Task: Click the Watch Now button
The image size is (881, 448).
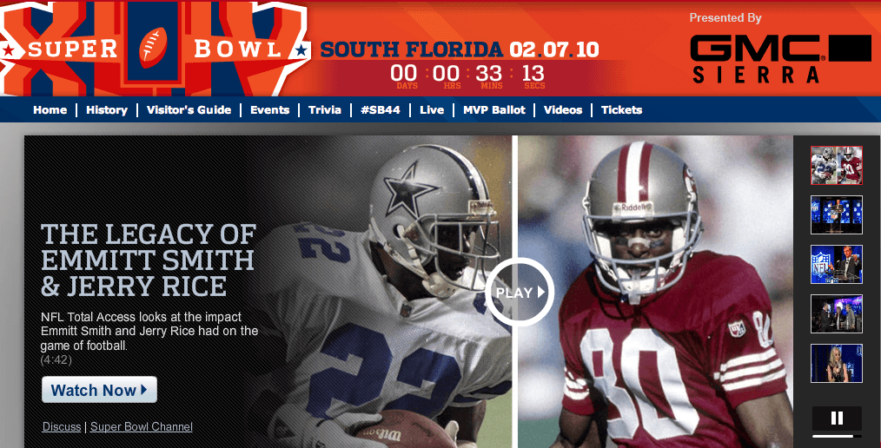Action: point(99,390)
